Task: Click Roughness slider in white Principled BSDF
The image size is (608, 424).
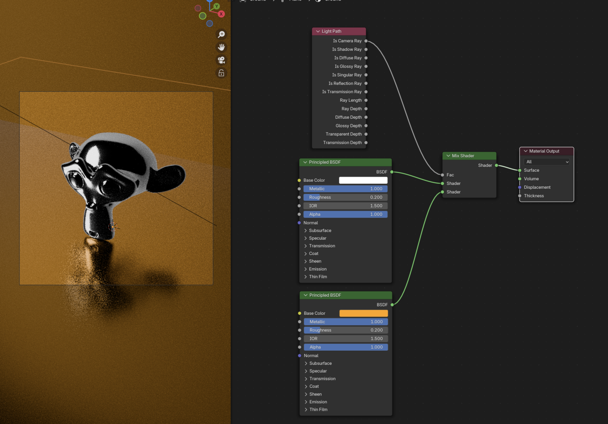Action: pyautogui.click(x=345, y=198)
